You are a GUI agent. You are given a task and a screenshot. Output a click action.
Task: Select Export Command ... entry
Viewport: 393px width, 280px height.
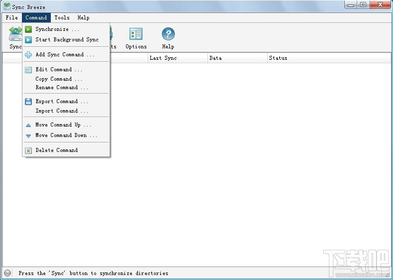point(66,102)
